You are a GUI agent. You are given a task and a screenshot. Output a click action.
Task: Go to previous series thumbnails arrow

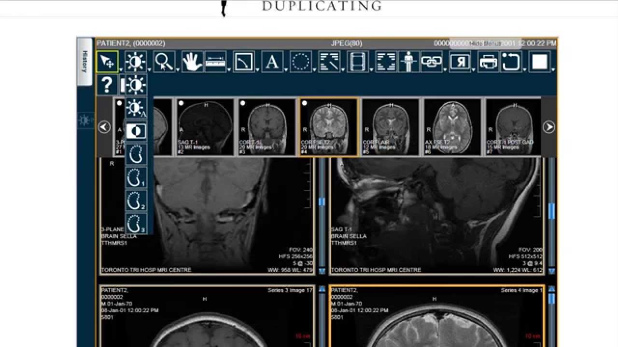point(104,127)
